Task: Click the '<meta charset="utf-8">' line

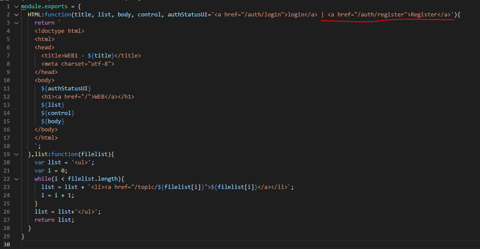Action: click(x=78, y=64)
